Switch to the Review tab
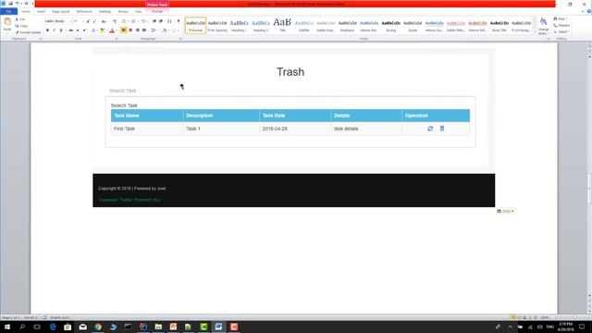 click(x=123, y=11)
